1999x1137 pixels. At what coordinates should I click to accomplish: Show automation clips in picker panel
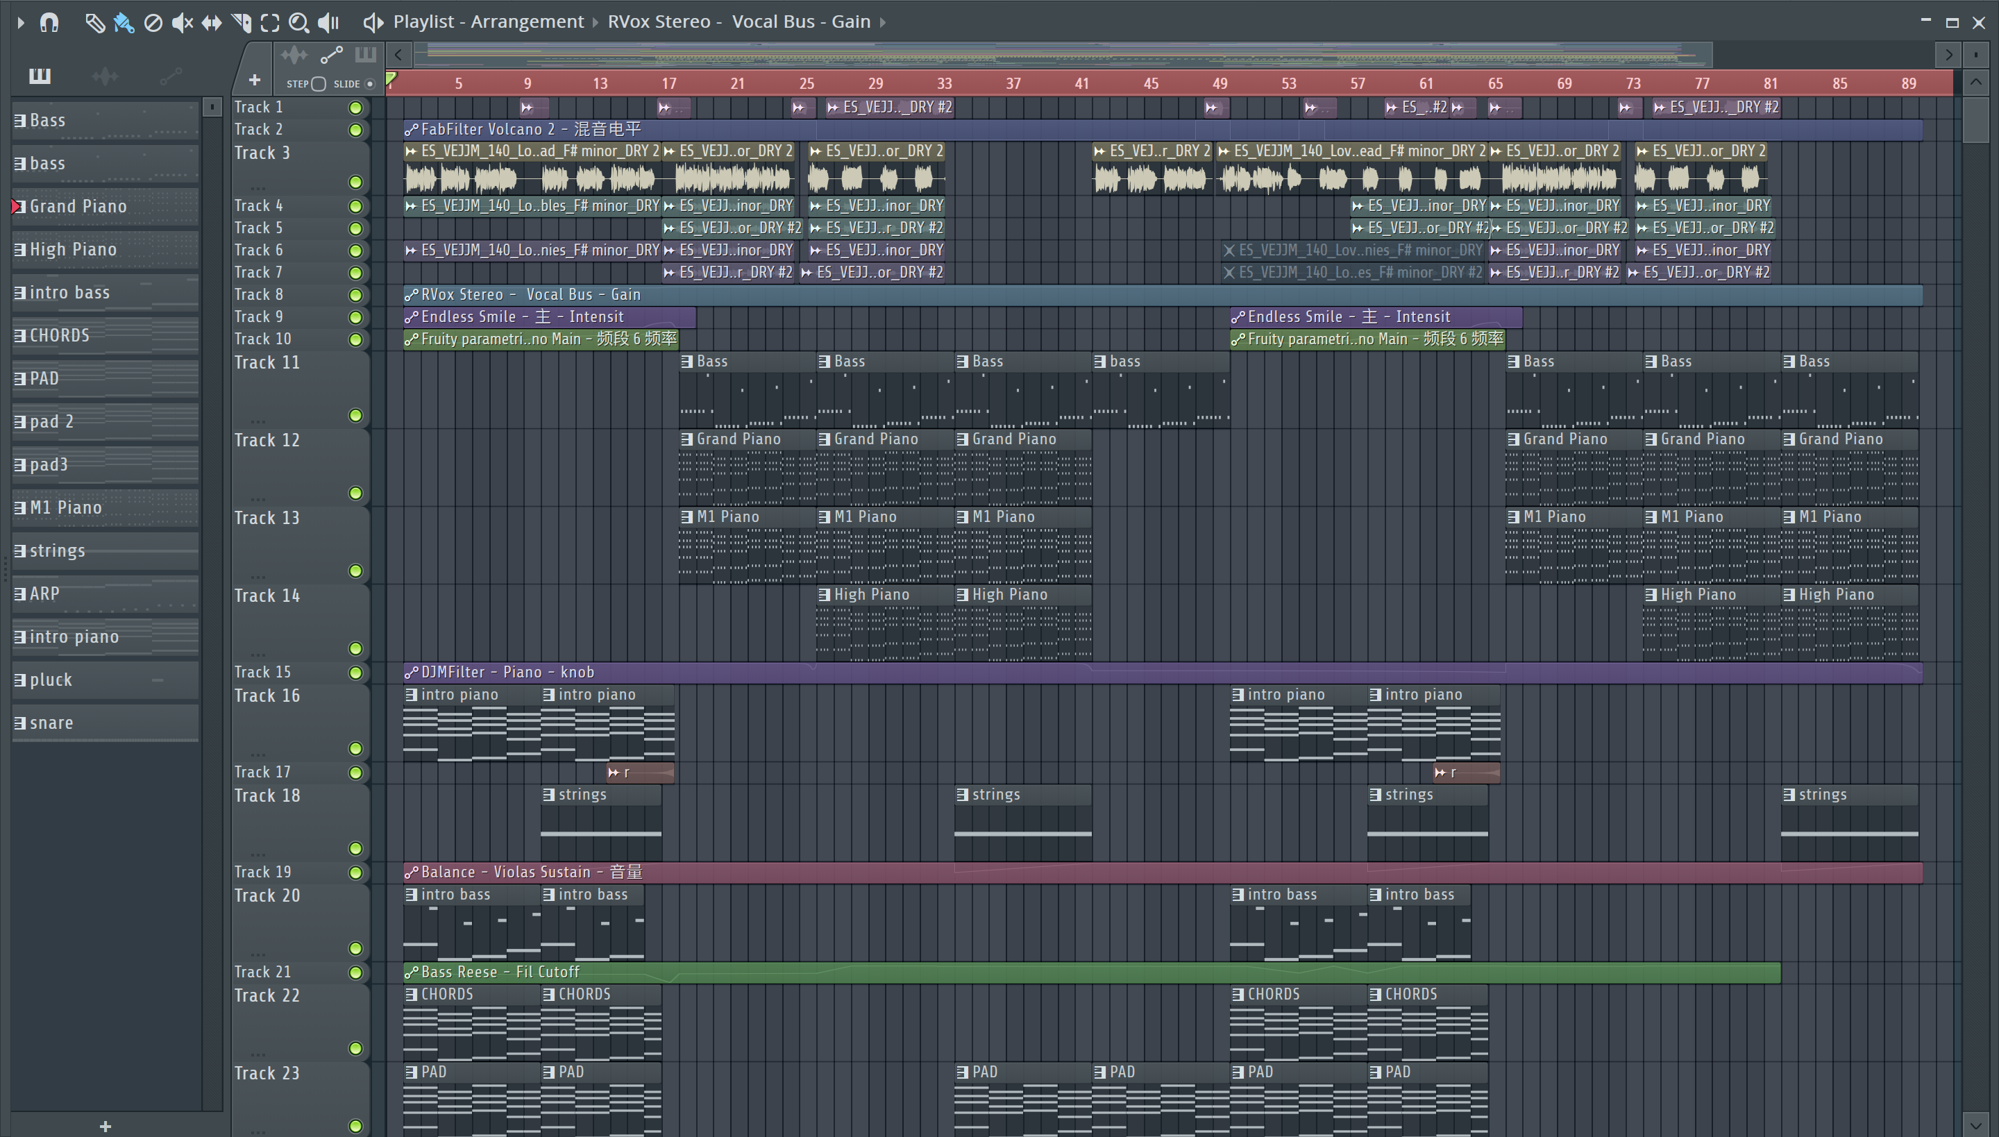pos(171,76)
